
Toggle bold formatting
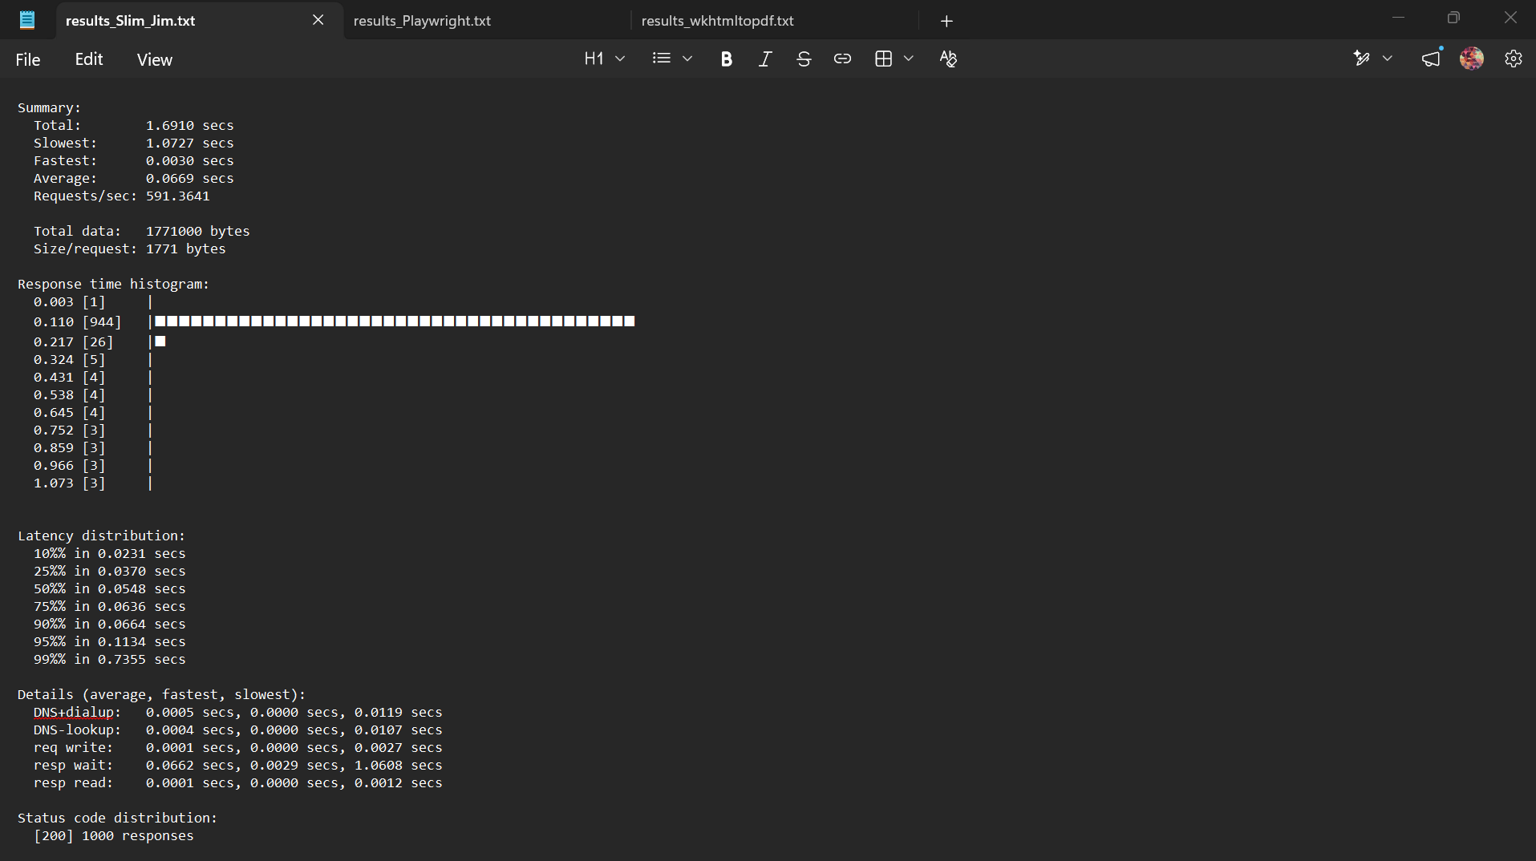point(727,59)
